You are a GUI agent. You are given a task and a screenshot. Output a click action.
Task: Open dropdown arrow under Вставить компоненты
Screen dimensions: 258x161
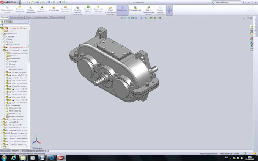19,14
